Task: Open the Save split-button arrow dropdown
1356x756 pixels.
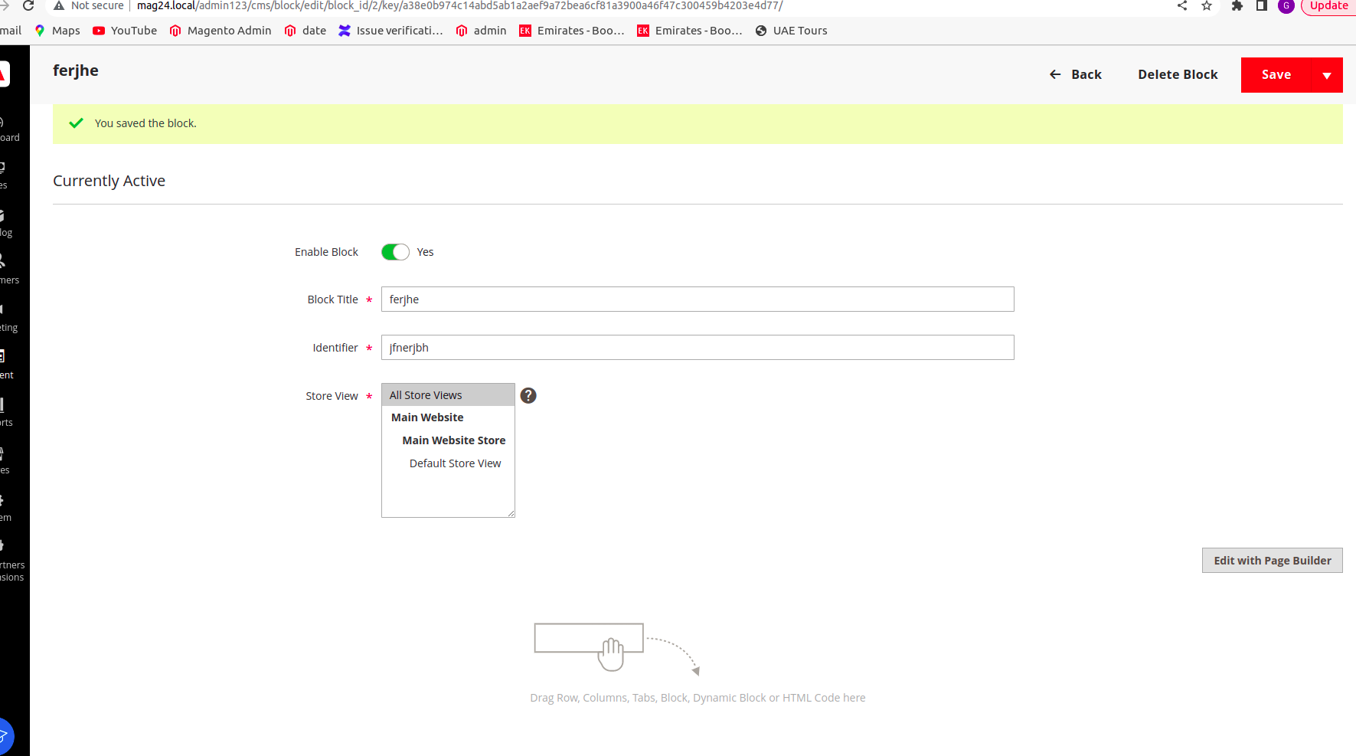Action: (1327, 74)
